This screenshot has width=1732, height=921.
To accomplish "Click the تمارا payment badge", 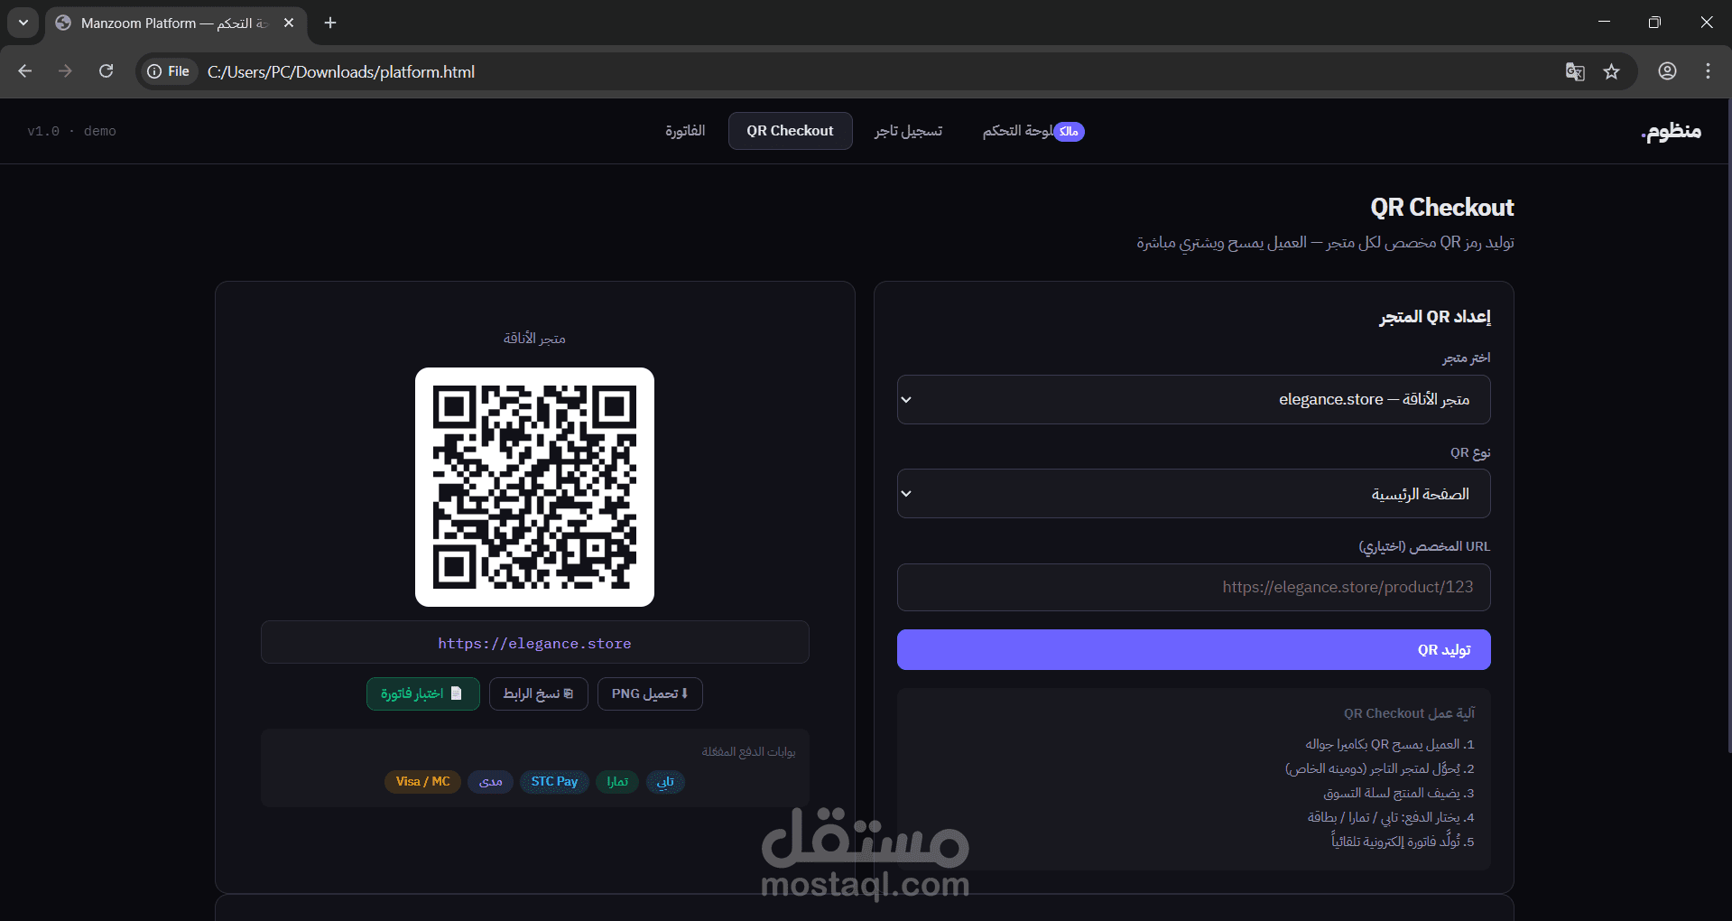I will coord(617,782).
